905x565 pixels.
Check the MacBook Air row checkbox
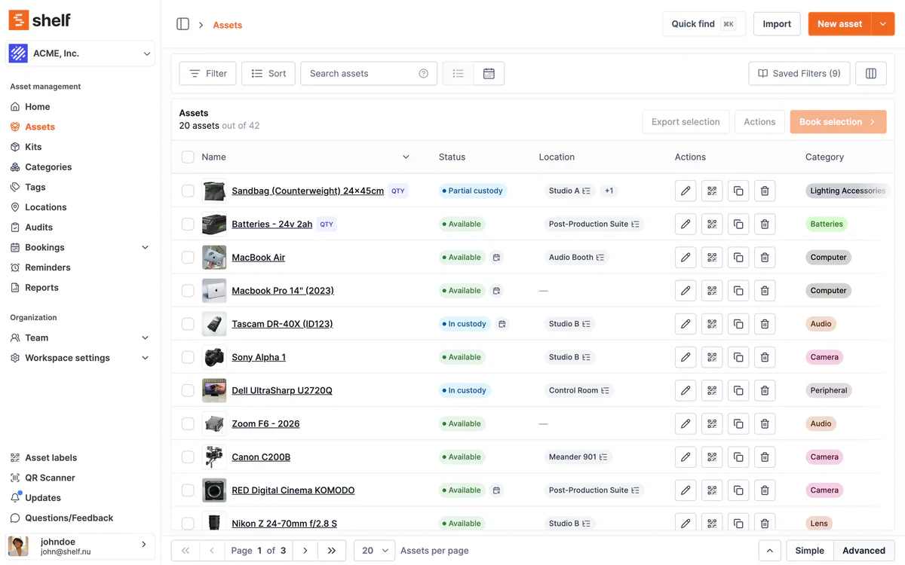tap(188, 257)
